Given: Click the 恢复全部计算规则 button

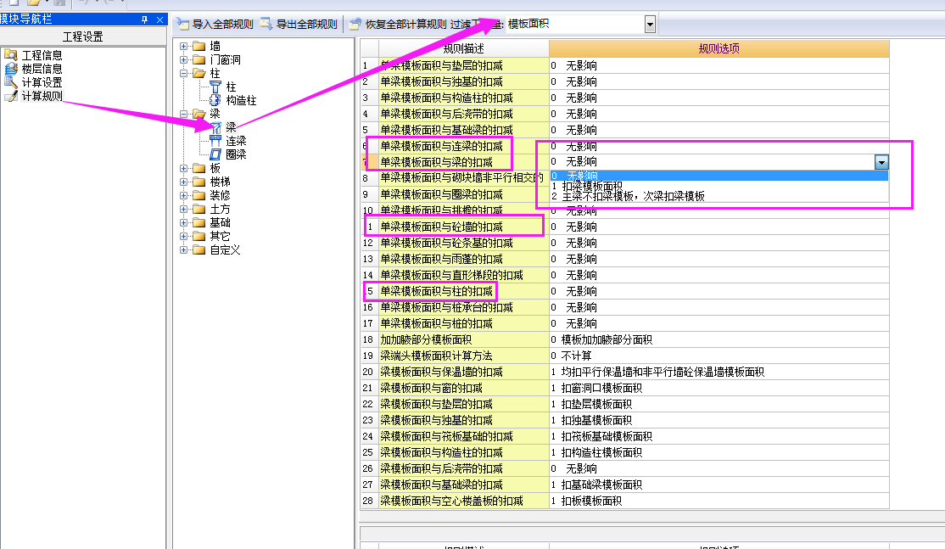Looking at the screenshot, I should click(398, 24).
